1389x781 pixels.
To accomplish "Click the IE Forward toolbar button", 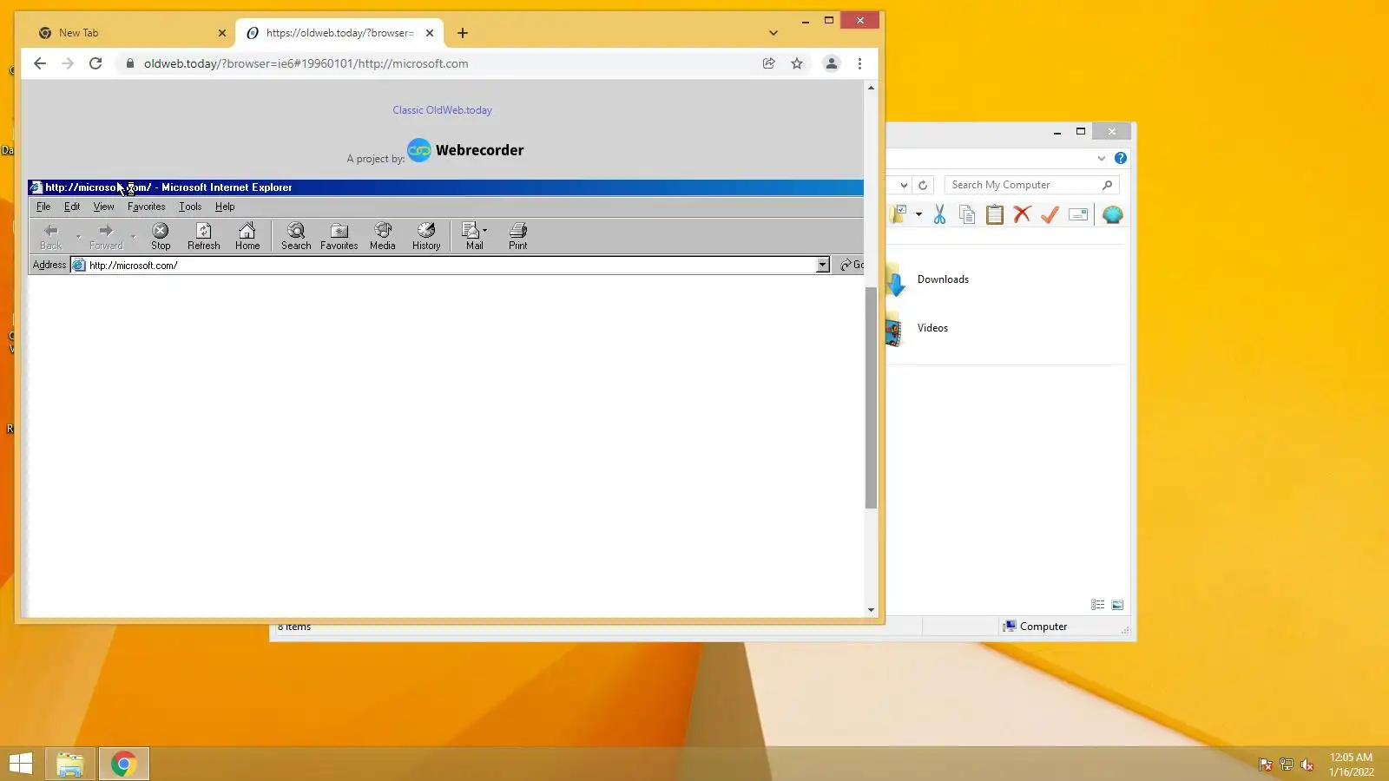I will (106, 236).
